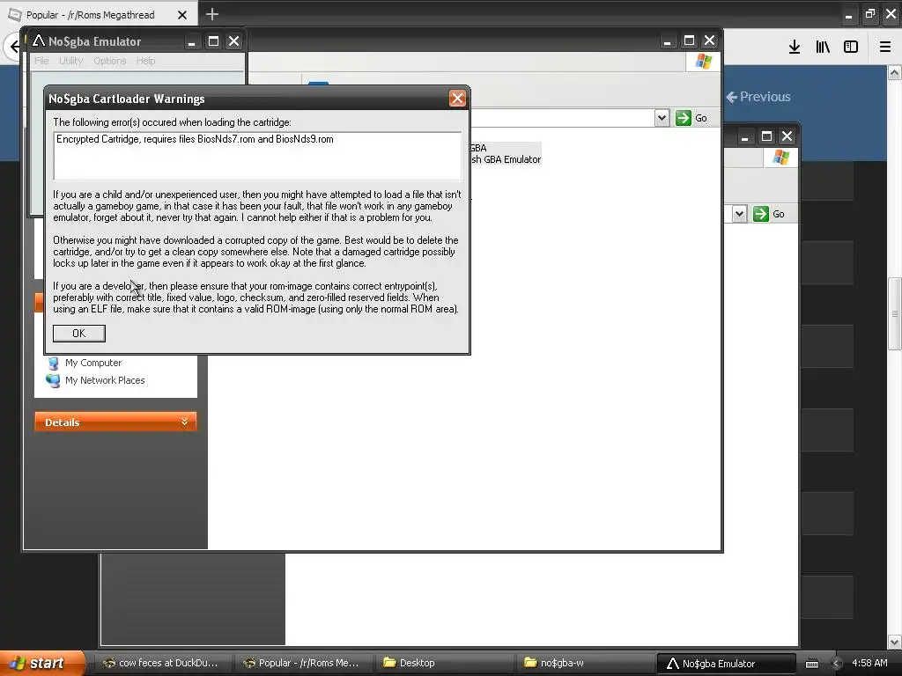The image size is (902, 676).
Task: Click the My Network Places icon
Action: point(53,380)
